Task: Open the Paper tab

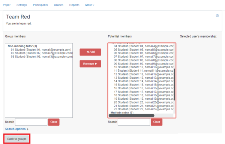Action: click(x=7, y=5)
